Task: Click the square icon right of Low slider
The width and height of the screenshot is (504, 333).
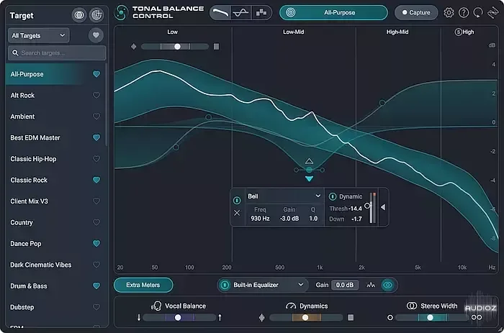Action: pyautogui.click(x=216, y=47)
